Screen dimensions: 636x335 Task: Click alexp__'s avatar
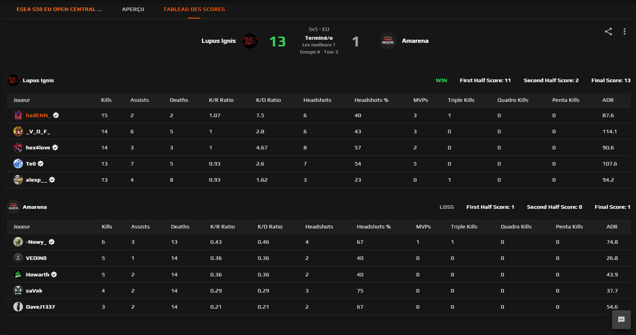(18, 180)
